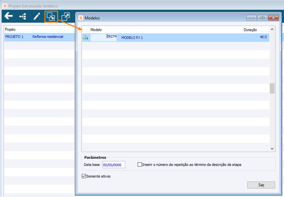Enable Inserir o número da repetição checkbox
Viewport: 284px width, 197px height.
click(x=140, y=164)
